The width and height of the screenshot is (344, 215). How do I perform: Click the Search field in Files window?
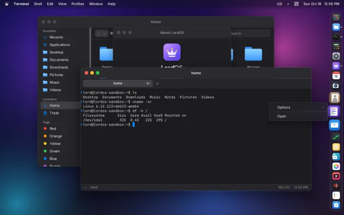coord(251,33)
